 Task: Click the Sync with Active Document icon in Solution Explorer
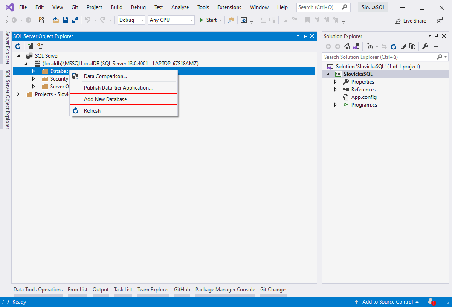384,46
